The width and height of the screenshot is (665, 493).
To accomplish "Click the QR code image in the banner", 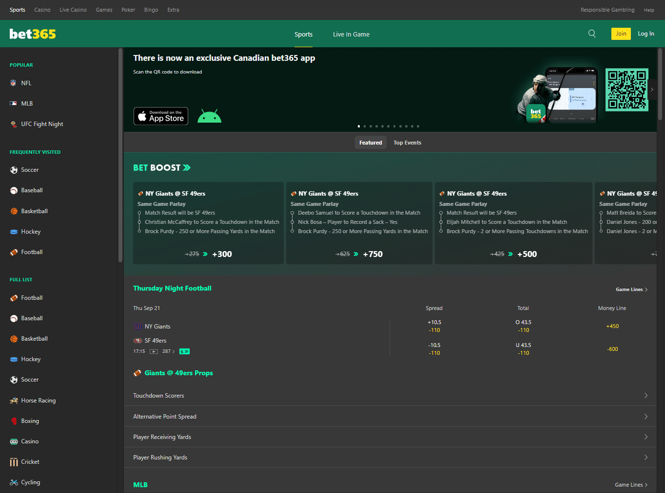I will coord(627,90).
